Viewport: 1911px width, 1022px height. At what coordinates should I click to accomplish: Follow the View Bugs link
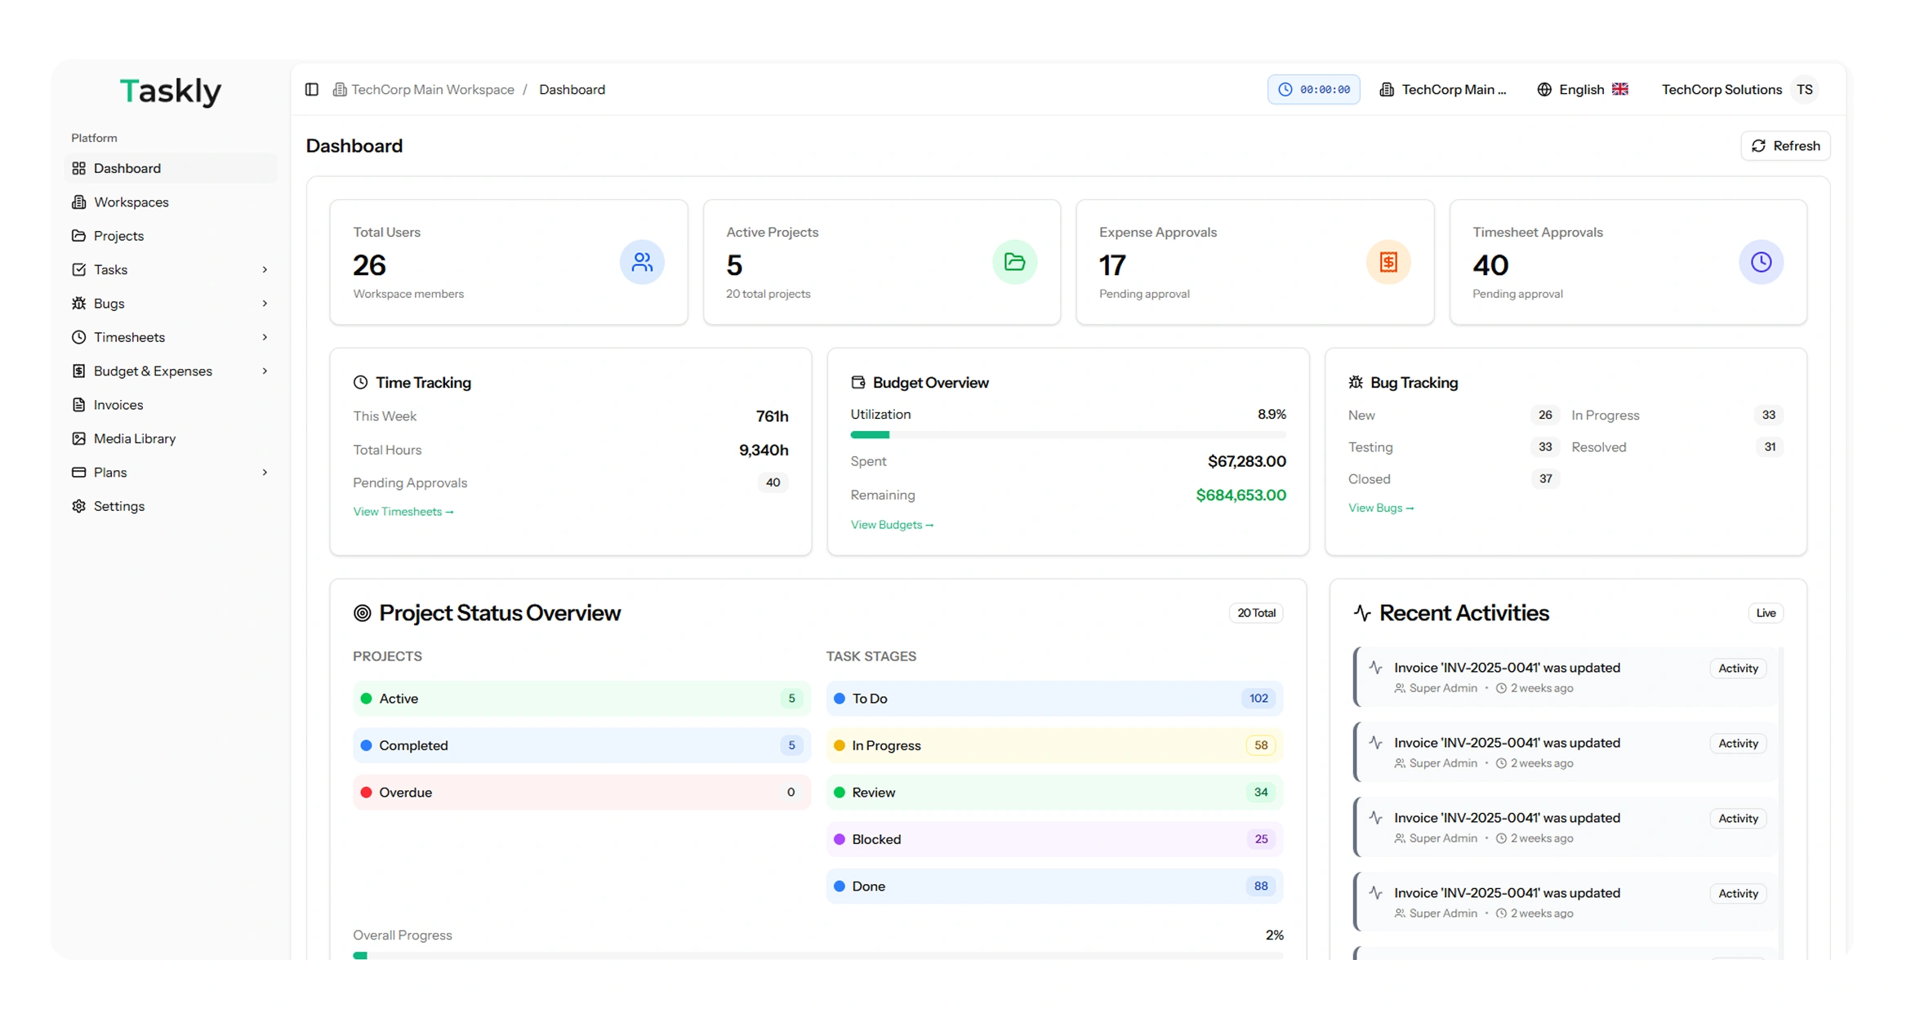click(x=1381, y=508)
